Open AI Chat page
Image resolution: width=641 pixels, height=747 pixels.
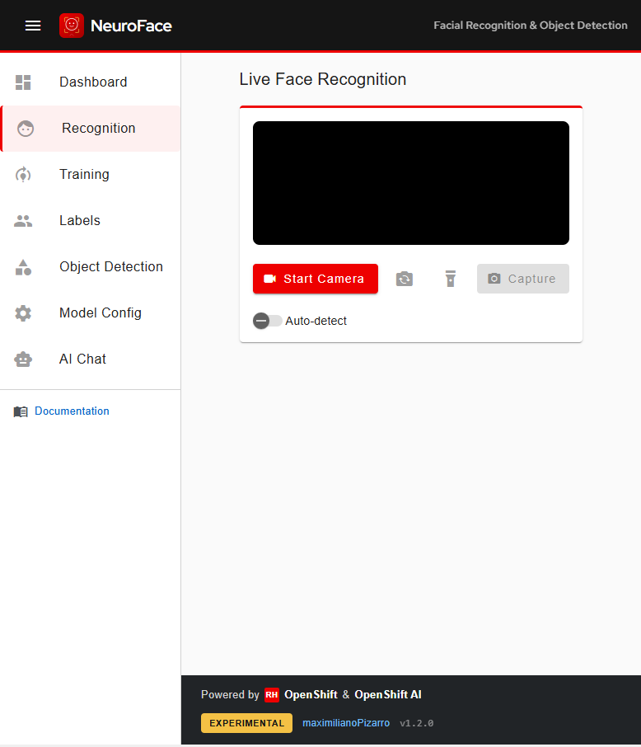coord(91,359)
